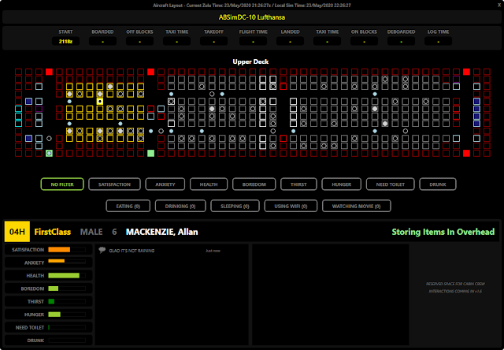
Task: Click the NEED TOILET stat label
Action: (30, 327)
